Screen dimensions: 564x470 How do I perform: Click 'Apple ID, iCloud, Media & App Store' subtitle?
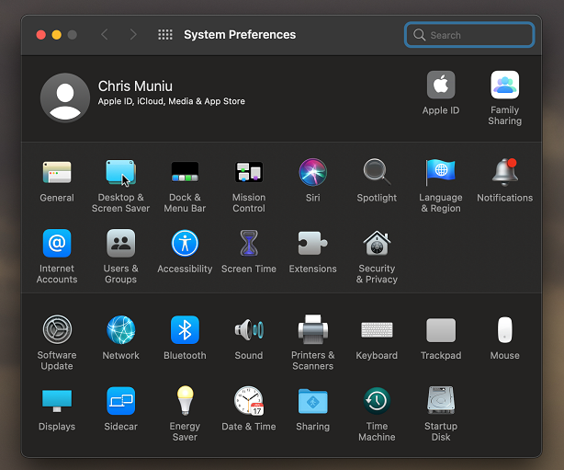coord(171,101)
